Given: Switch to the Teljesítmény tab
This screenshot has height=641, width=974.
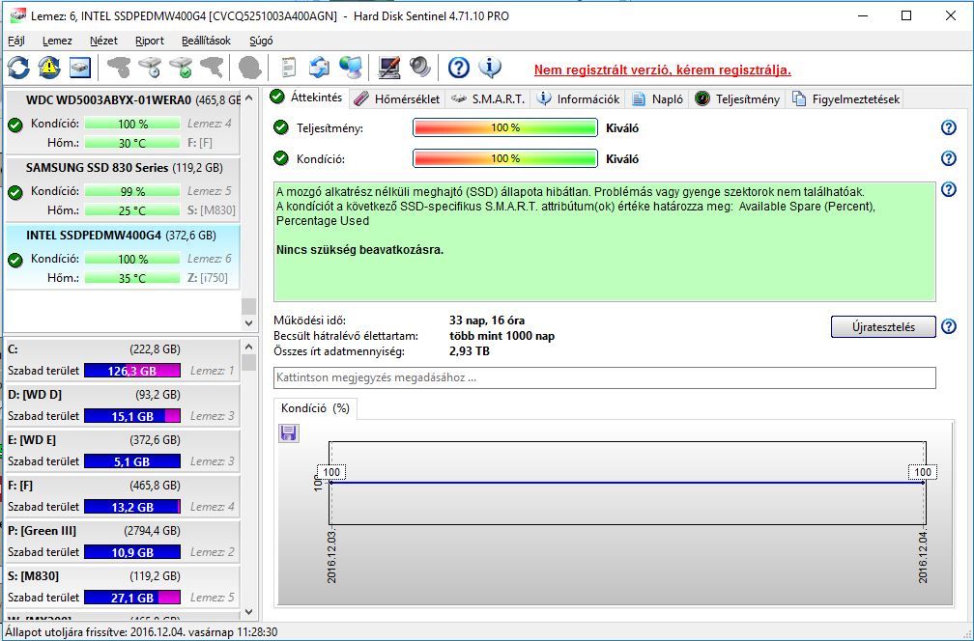Looking at the screenshot, I should [x=737, y=99].
